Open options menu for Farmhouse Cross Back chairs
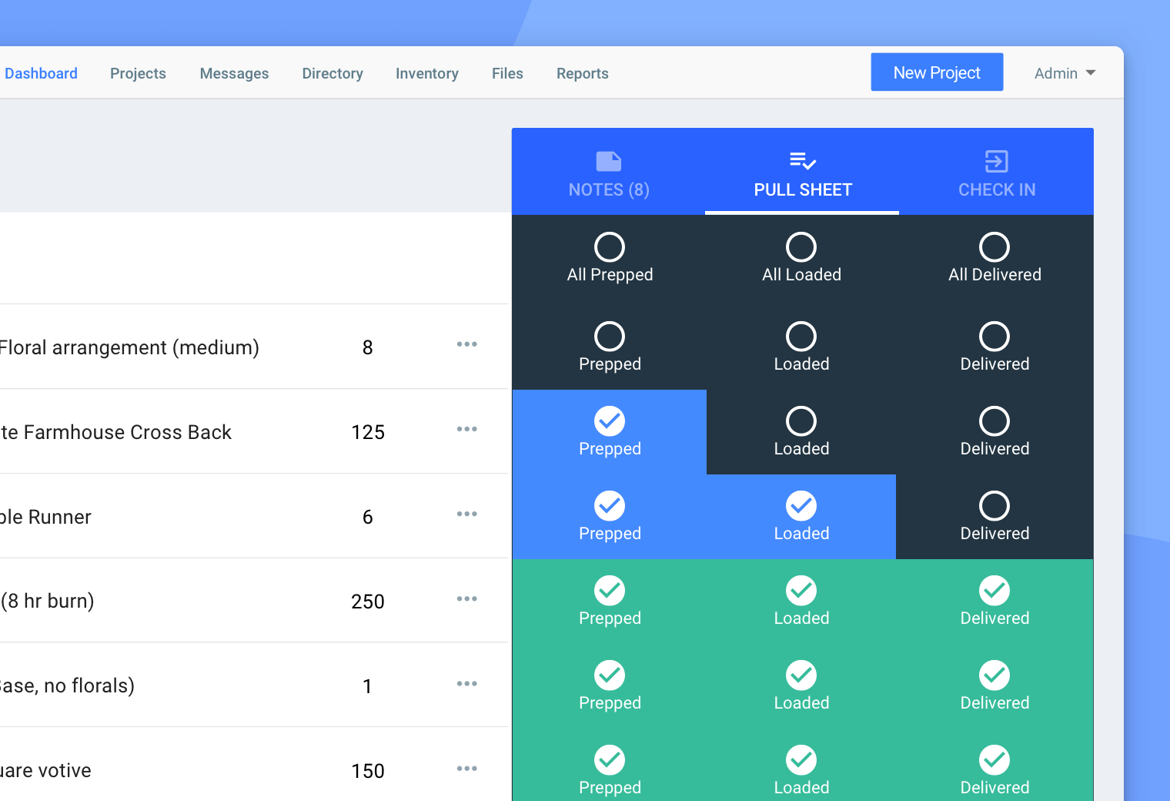 (467, 429)
